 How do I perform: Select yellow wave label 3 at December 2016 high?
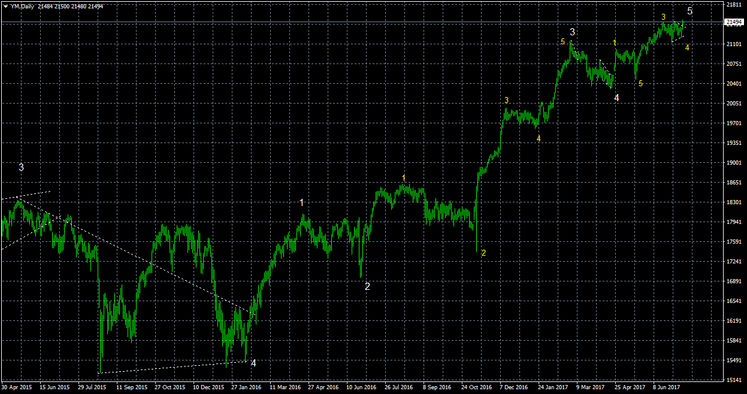pos(507,100)
